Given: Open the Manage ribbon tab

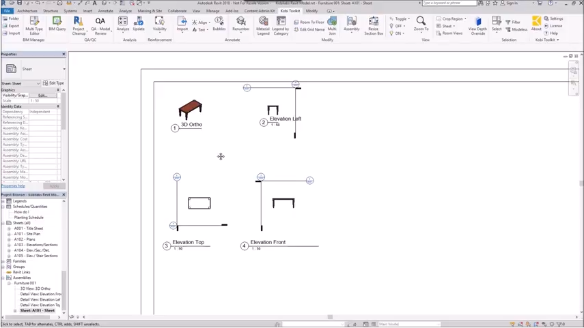Looking at the screenshot, I should [213, 11].
